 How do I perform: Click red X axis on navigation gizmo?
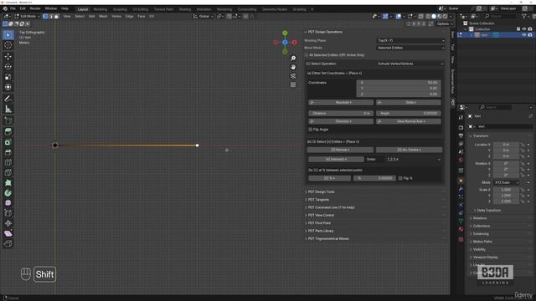point(294,43)
